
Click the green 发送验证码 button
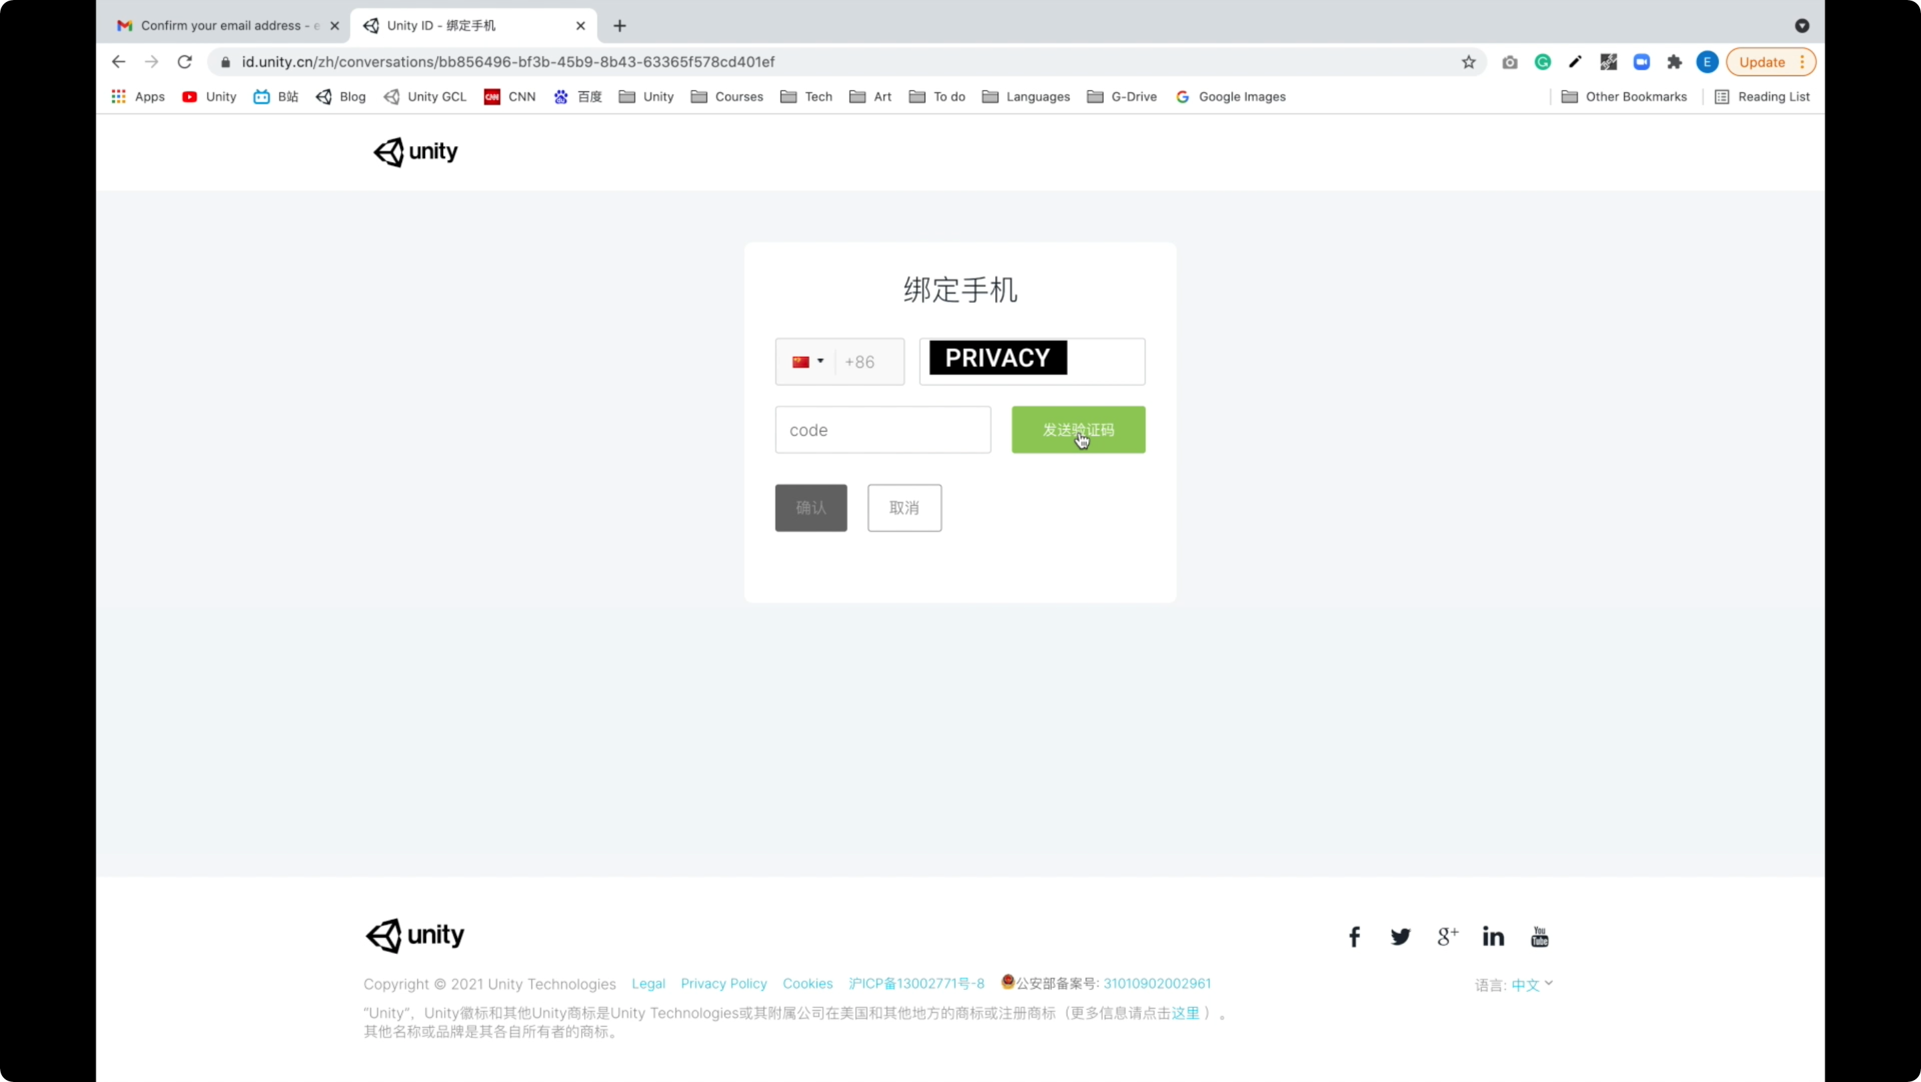(x=1078, y=430)
